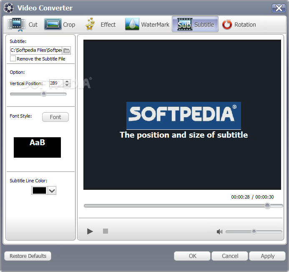Viewport: 289px width, 272px height.
Task: Stop the video preview
Action: pyautogui.click(x=106, y=231)
